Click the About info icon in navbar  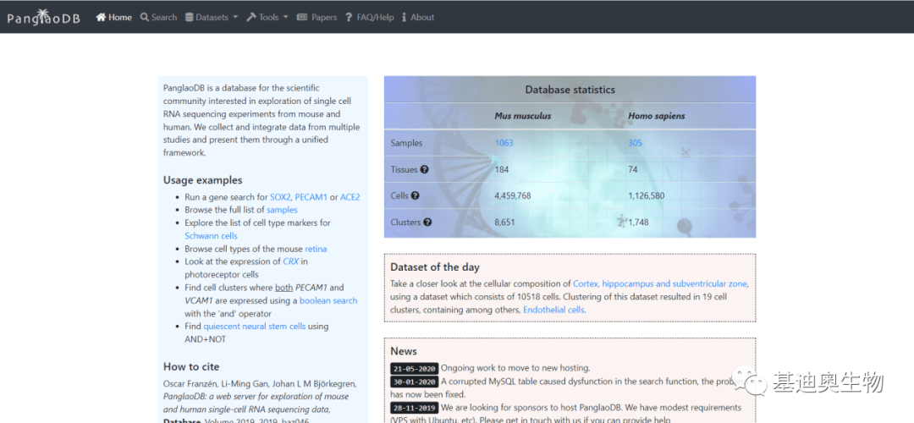404,17
